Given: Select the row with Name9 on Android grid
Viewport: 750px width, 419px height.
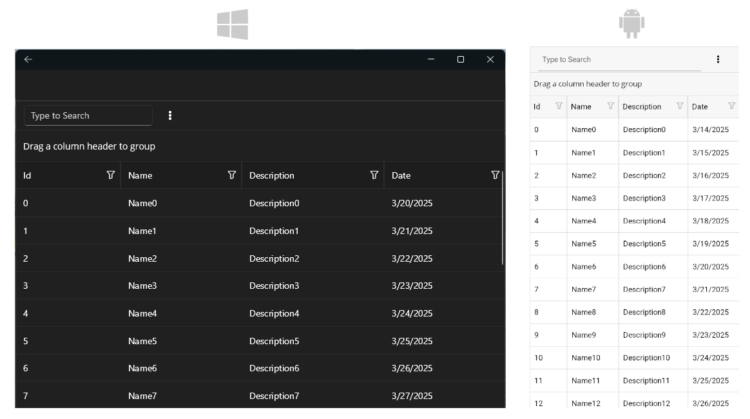Looking at the screenshot, I should [x=583, y=335].
